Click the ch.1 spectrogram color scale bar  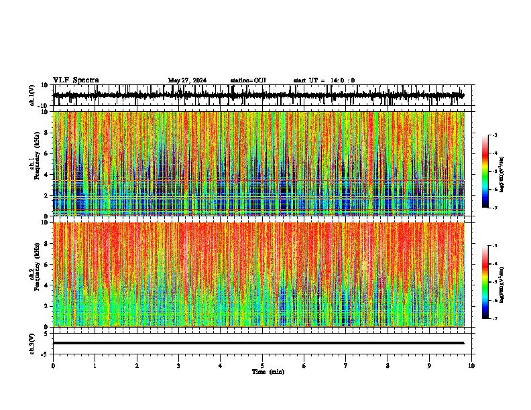[485, 172]
